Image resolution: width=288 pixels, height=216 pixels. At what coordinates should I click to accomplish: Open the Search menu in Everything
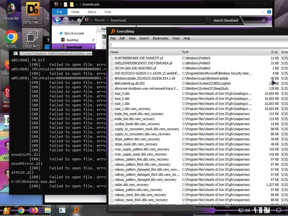144,38
